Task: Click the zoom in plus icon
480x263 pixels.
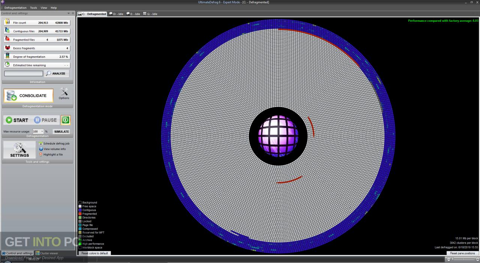Action: tap(478, 259)
